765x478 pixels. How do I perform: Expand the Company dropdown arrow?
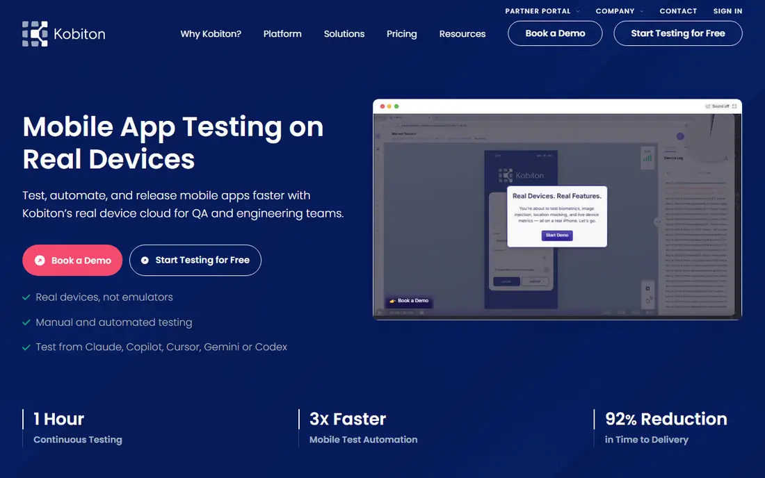tap(642, 11)
